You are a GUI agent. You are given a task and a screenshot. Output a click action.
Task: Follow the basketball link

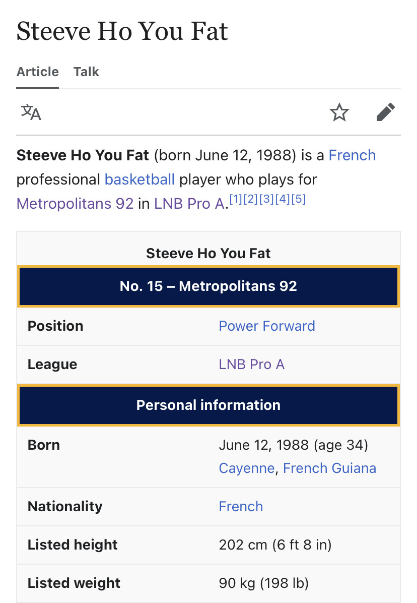tap(140, 179)
